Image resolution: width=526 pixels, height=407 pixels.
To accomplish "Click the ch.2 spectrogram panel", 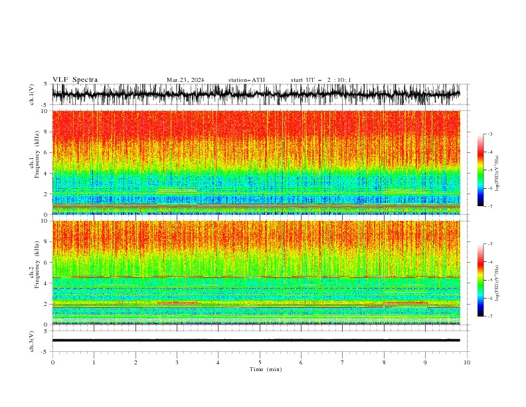I will [256, 273].
